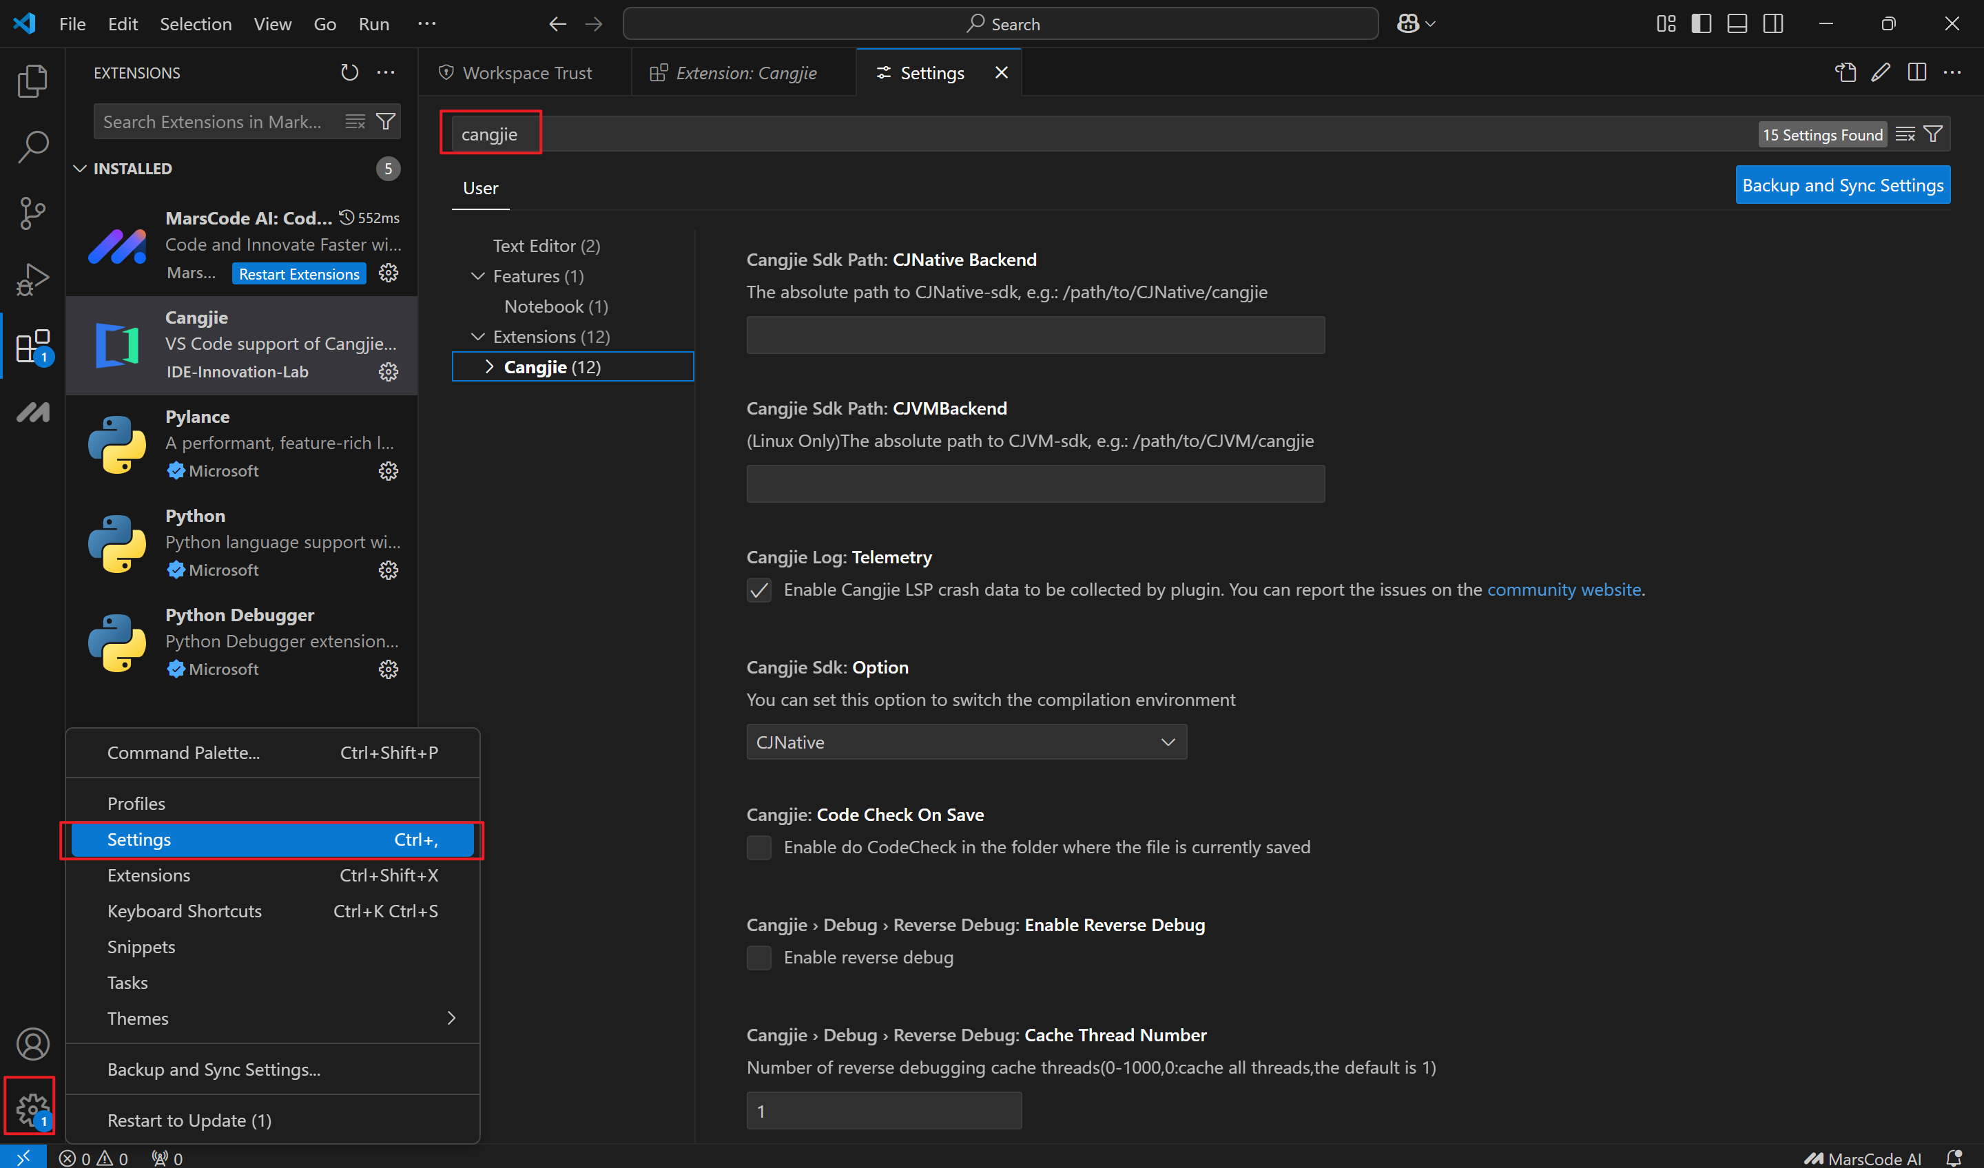Clear settings search input icon

click(1905, 134)
